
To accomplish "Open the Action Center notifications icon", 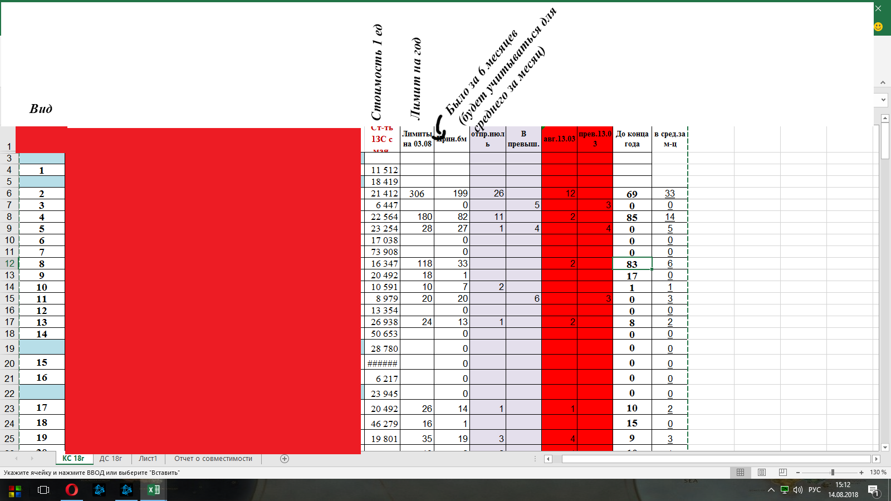I will (873, 490).
